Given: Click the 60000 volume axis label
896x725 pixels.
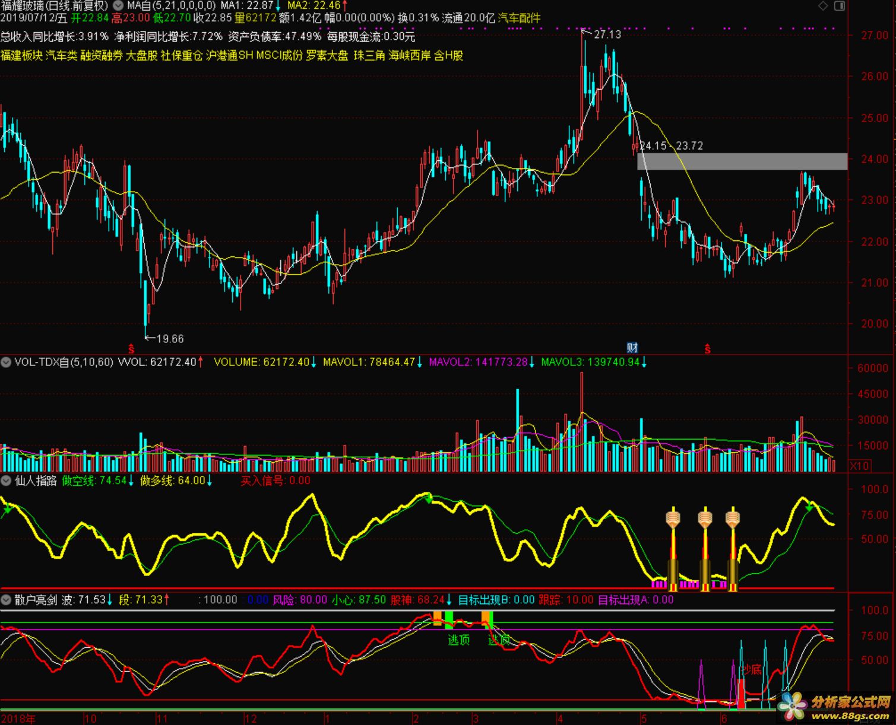Looking at the screenshot, I should pos(872,368).
